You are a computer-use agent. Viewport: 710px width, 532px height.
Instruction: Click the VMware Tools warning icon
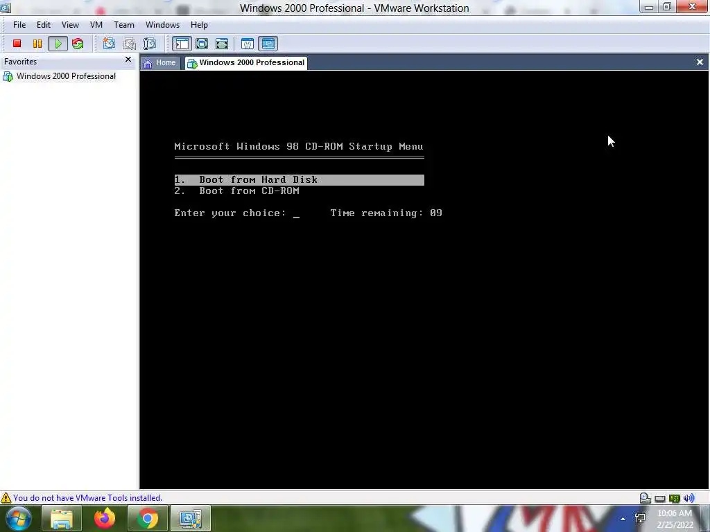6,498
